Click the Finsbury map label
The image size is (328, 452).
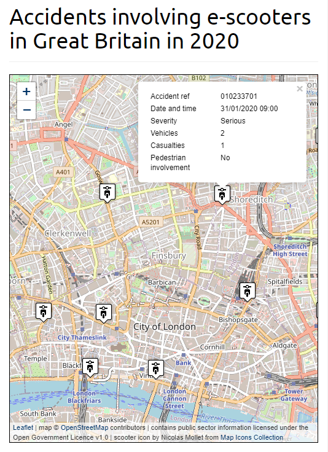tap(169, 255)
